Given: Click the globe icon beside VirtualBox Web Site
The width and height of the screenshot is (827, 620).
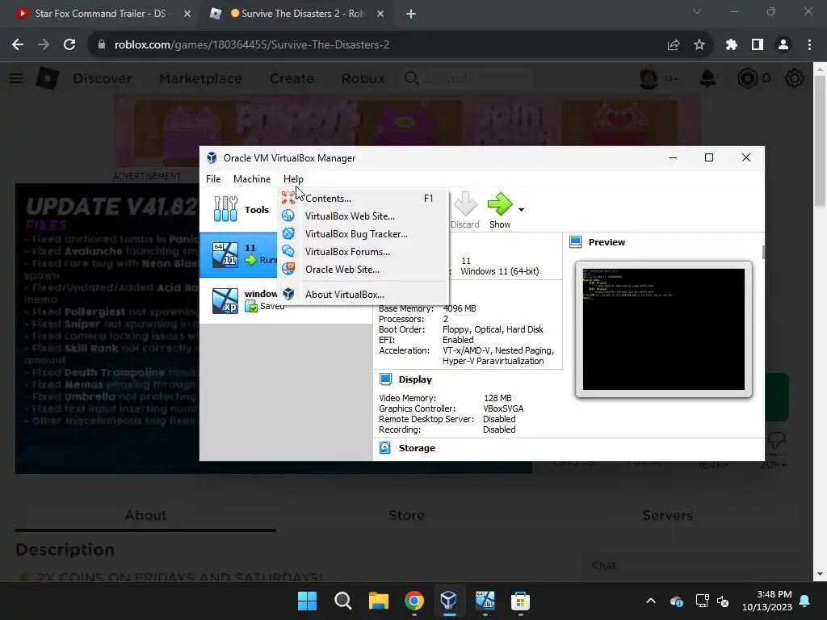Looking at the screenshot, I should click(x=288, y=216).
